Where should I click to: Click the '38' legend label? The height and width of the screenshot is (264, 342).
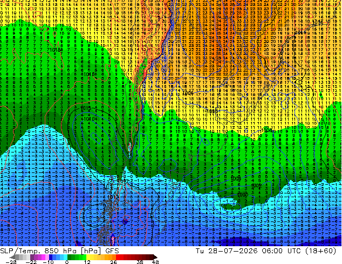coord(140,262)
